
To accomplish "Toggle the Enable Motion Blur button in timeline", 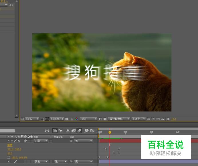I will pos(79,131).
